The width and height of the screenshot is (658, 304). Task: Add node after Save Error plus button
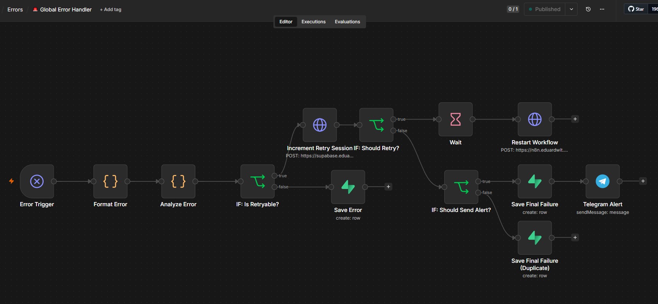point(388,187)
